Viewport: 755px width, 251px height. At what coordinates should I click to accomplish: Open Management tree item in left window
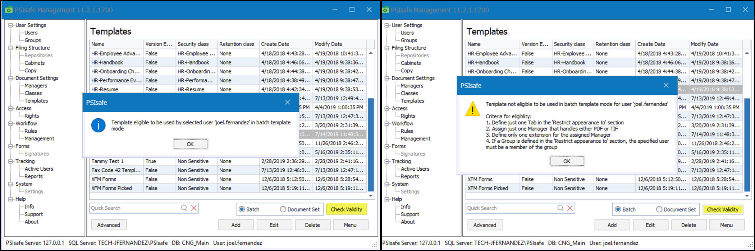click(x=39, y=138)
